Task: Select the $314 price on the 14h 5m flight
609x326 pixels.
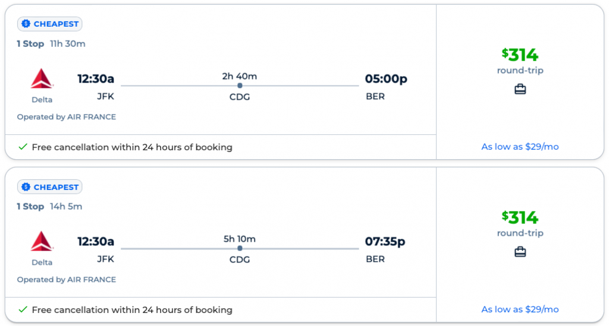Action: (x=520, y=217)
